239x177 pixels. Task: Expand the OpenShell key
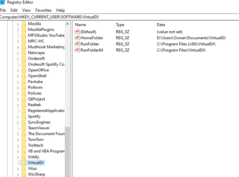[x=18, y=76]
